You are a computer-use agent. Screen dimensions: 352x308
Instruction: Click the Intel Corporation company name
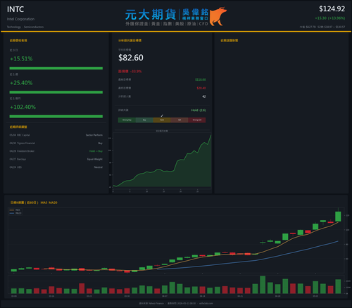tap(20, 19)
